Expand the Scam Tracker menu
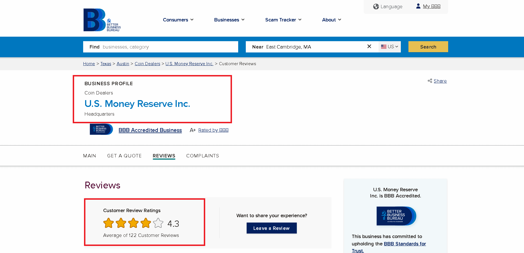 coord(283,20)
